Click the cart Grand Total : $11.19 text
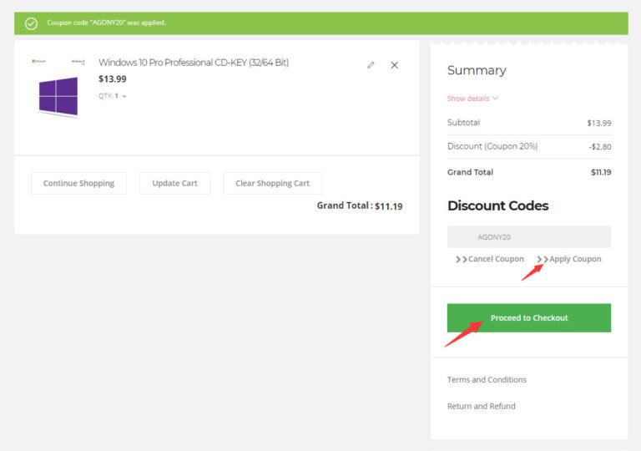Image resolution: width=641 pixels, height=451 pixels. coord(360,205)
